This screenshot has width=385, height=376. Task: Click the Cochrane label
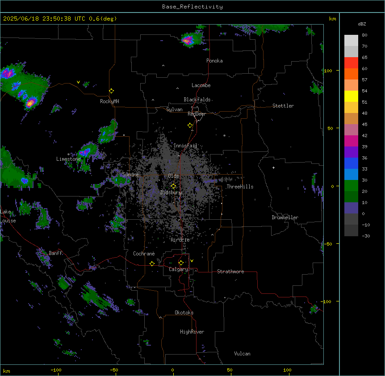click(x=144, y=254)
